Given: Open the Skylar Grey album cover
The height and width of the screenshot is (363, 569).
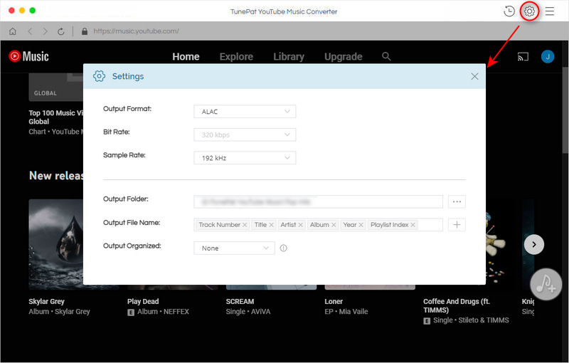Looking at the screenshot, I should click(56, 244).
